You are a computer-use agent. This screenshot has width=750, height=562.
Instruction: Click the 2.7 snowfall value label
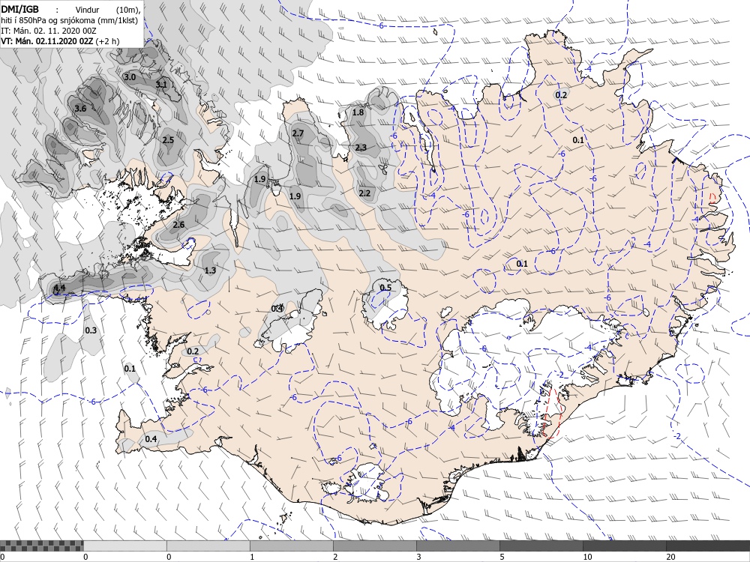point(298,133)
